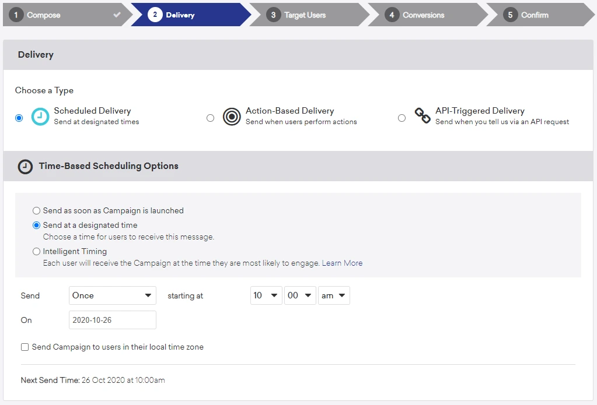Screen dimensions: 597x405
Task: Choose the API-Triggered Delivery radio button
Action: point(402,118)
